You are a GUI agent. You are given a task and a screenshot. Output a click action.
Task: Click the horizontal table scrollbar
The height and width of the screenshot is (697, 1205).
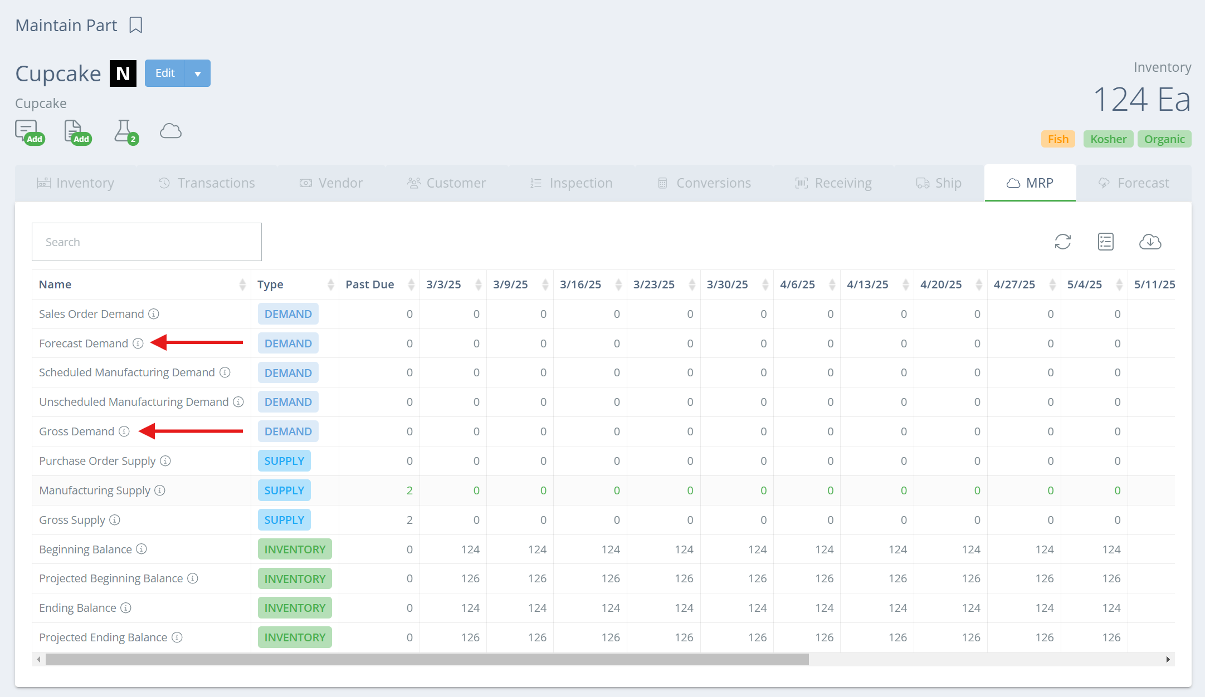(x=427, y=659)
